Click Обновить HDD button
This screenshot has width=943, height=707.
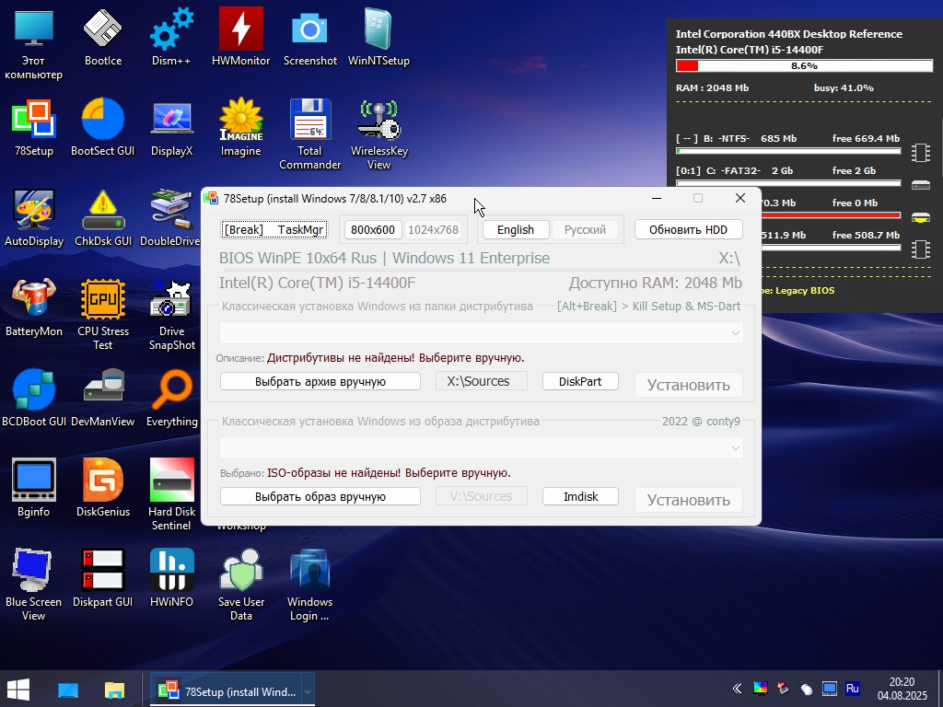point(688,229)
